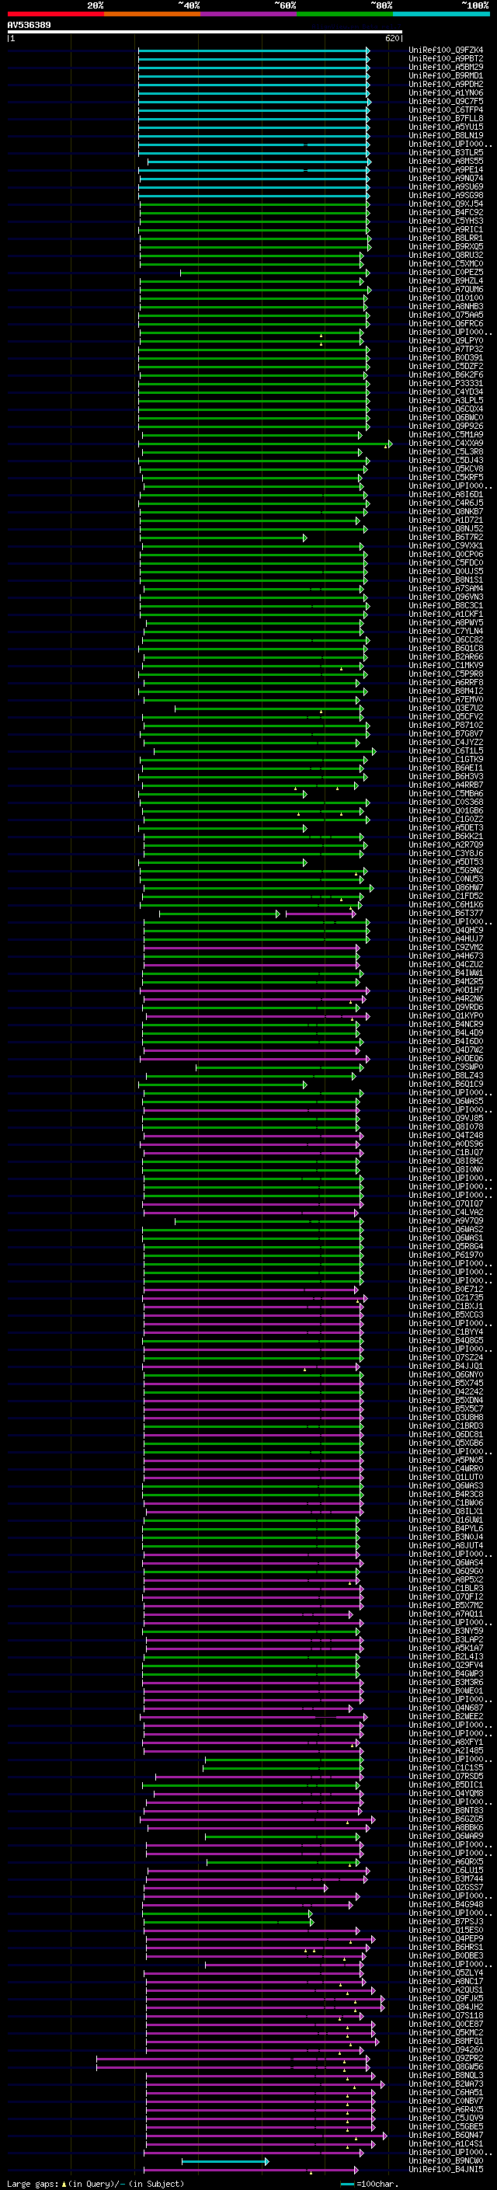Click label UniRef100_C4XXA9
This screenshot has width=497, height=2190.
click(446, 443)
